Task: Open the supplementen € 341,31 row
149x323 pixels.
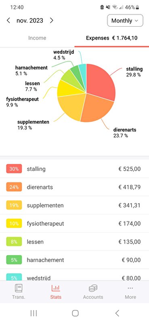Action: [x=74, y=205]
